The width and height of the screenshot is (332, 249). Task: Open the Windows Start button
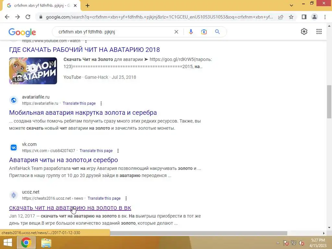coord(8,243)
